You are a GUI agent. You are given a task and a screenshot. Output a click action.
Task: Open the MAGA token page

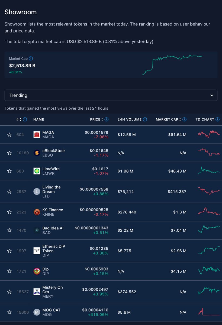48,132
